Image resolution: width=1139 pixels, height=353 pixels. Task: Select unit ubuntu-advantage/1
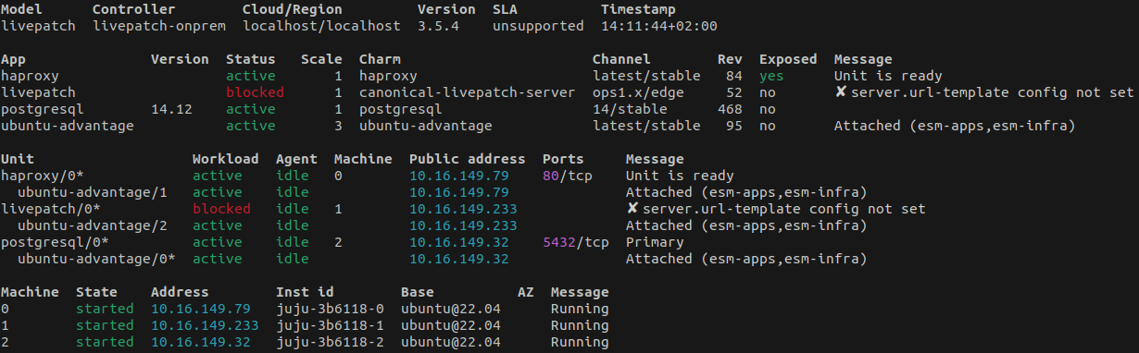pyautogui.click(x=93, y=192)
